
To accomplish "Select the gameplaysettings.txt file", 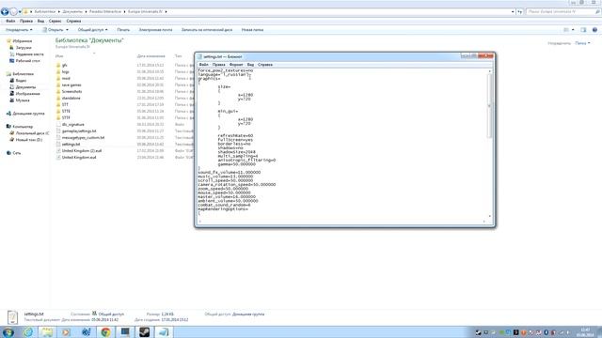I will 79,131.
